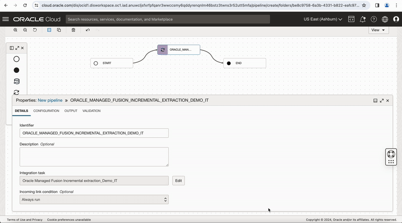Reset the canvas zoom
Screen dimensions: 402x223
(35, 30)
